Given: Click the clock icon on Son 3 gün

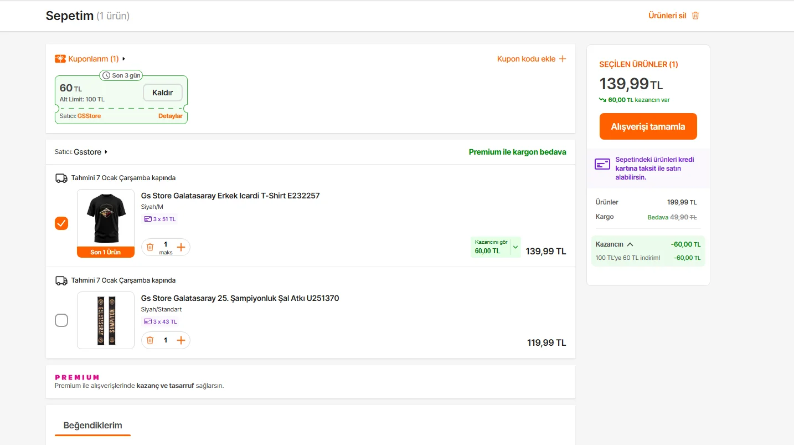Looking at the screenshot, I should click(106, 75).
